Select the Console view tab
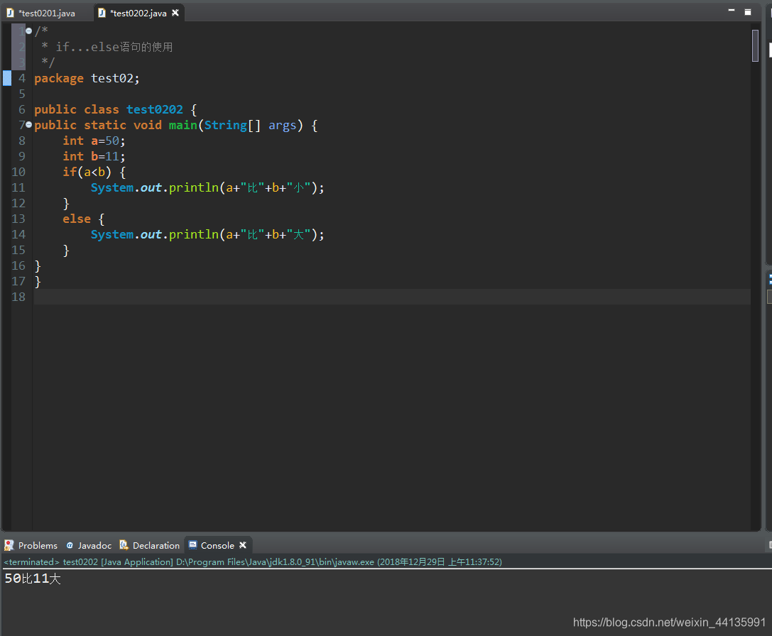 point(217,545)
